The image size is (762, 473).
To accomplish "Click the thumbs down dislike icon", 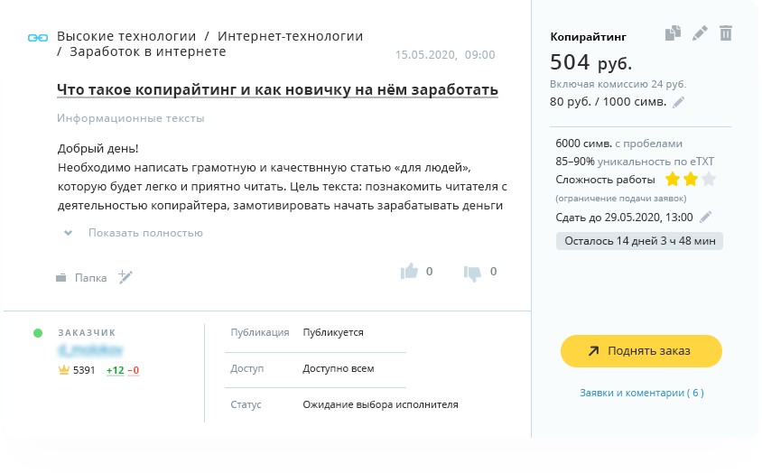I will 472,272.
